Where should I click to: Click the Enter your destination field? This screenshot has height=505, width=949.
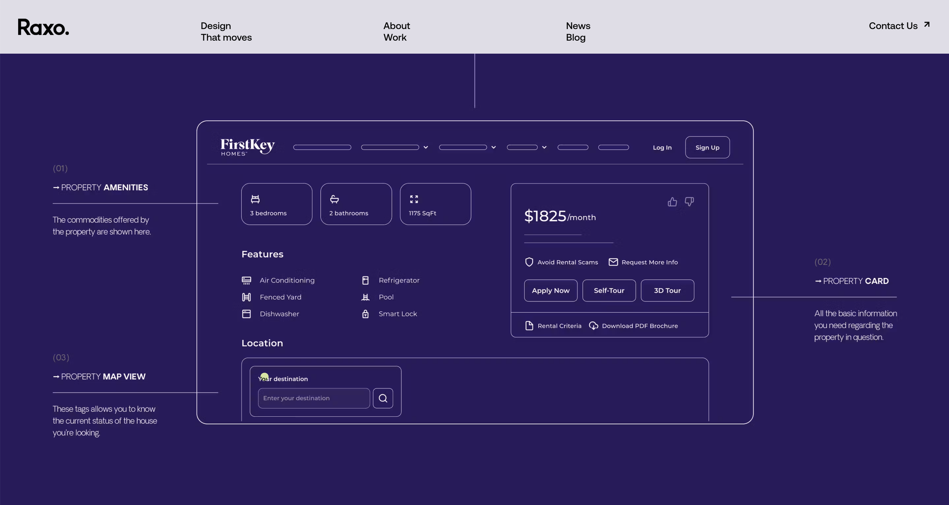pyautogui.click(x=314, y=398)
